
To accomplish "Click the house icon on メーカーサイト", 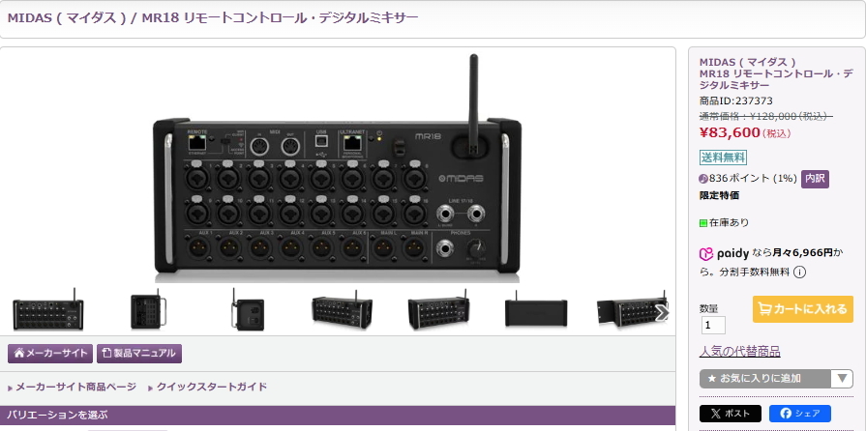I will pos(18,353).
